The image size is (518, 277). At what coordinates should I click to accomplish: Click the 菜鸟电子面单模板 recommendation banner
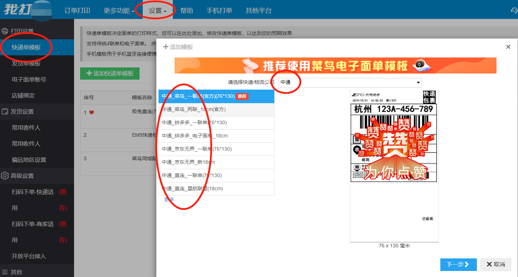(336, 65)
